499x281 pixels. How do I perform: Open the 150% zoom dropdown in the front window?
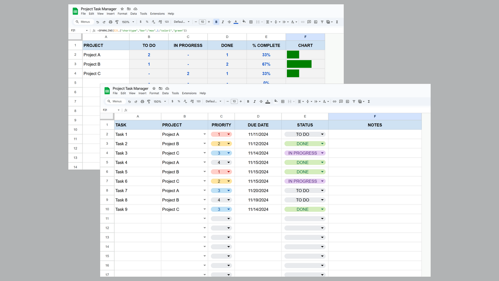pyautogui.click(x=160, y=102)
